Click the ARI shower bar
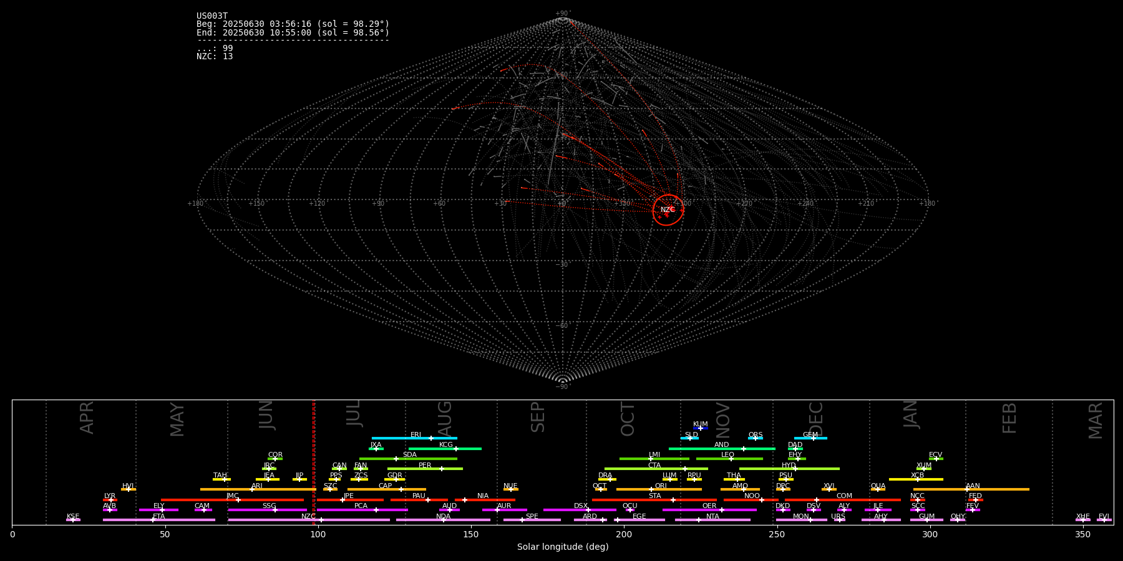 coord(258,489)
